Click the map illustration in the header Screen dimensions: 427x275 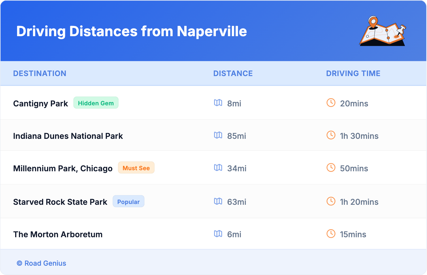pyautogui.click(x=383, y=31)
